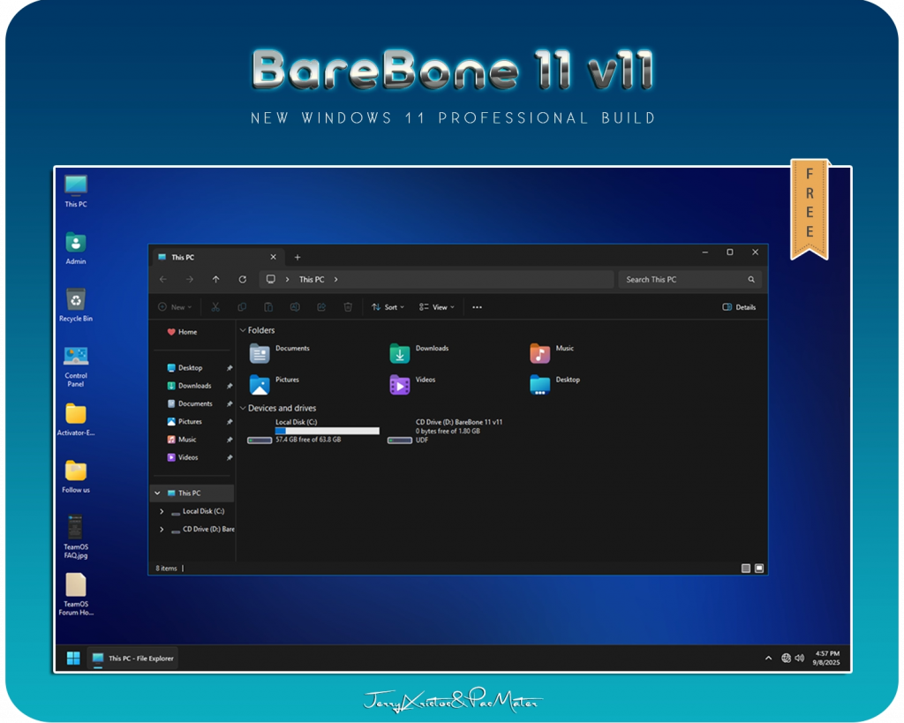Click the Up directory arrow
The image size is (904, 723).
pos(215,280)
